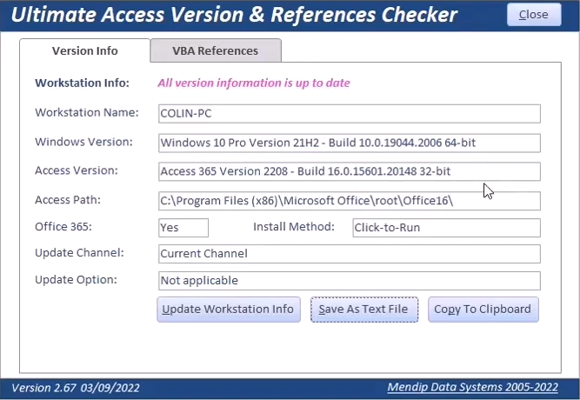Viewport: 580px width, 400px height.
Task: Click the Access Version field
Action: tap(350, 171)
